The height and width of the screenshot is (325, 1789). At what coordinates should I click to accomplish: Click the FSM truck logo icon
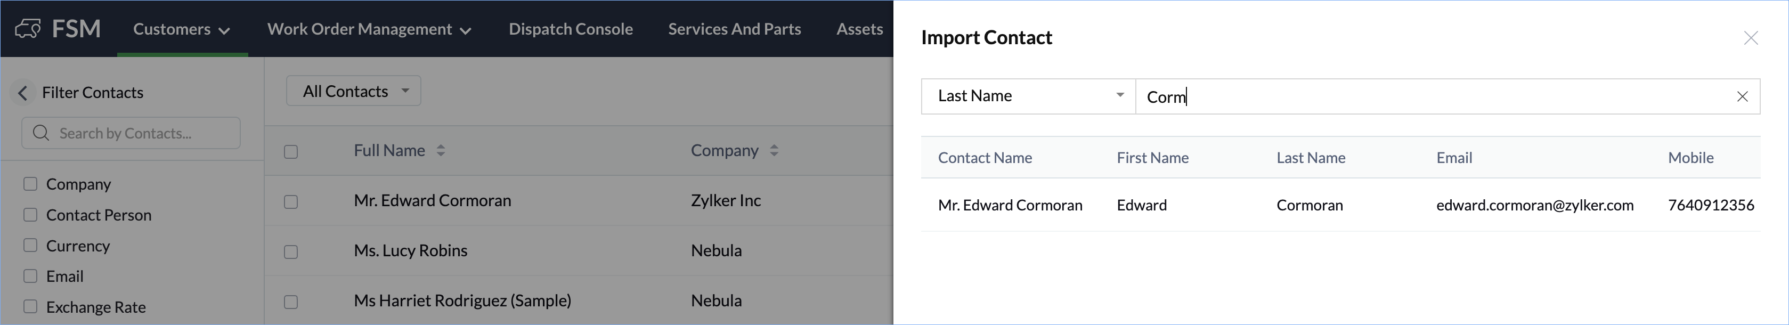tap(28, 29)
